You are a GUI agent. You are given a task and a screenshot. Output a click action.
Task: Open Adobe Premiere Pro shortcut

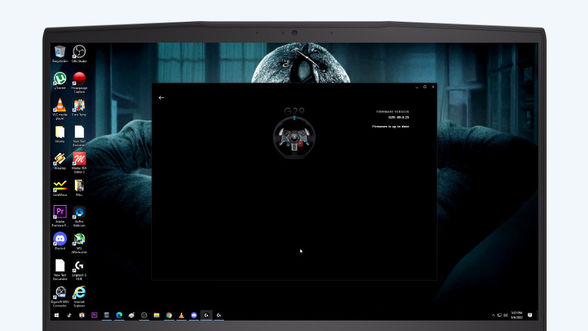coord(59,212)
